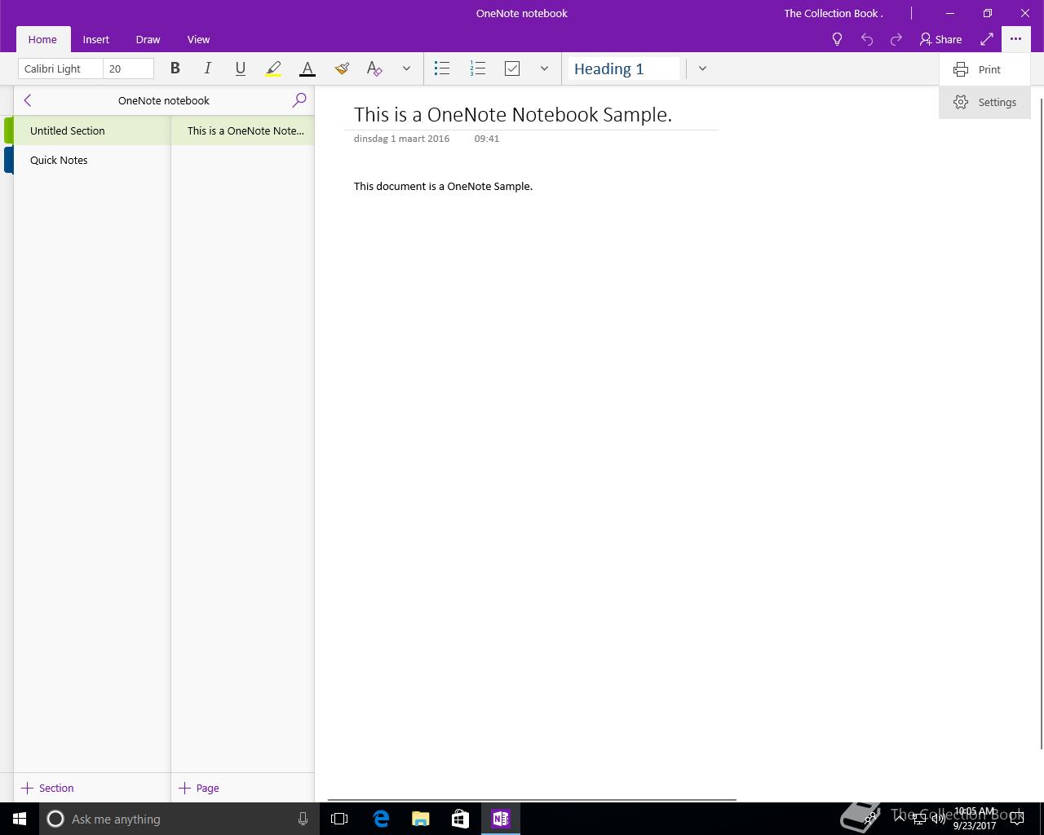Open File Explorer from taskbar
This screenshot has height=835, width=1044.
(421, 819)
